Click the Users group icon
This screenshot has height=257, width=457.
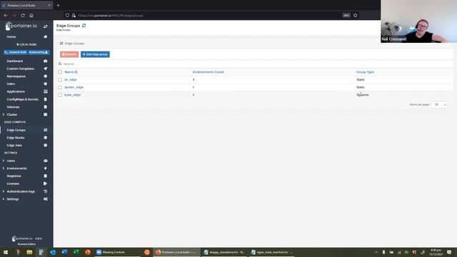coord(46,161)
